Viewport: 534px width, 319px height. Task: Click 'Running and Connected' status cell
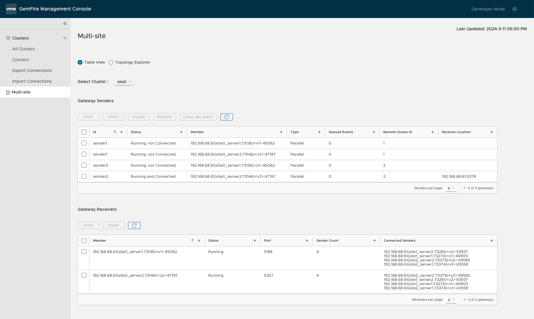[x=153, y=176]
